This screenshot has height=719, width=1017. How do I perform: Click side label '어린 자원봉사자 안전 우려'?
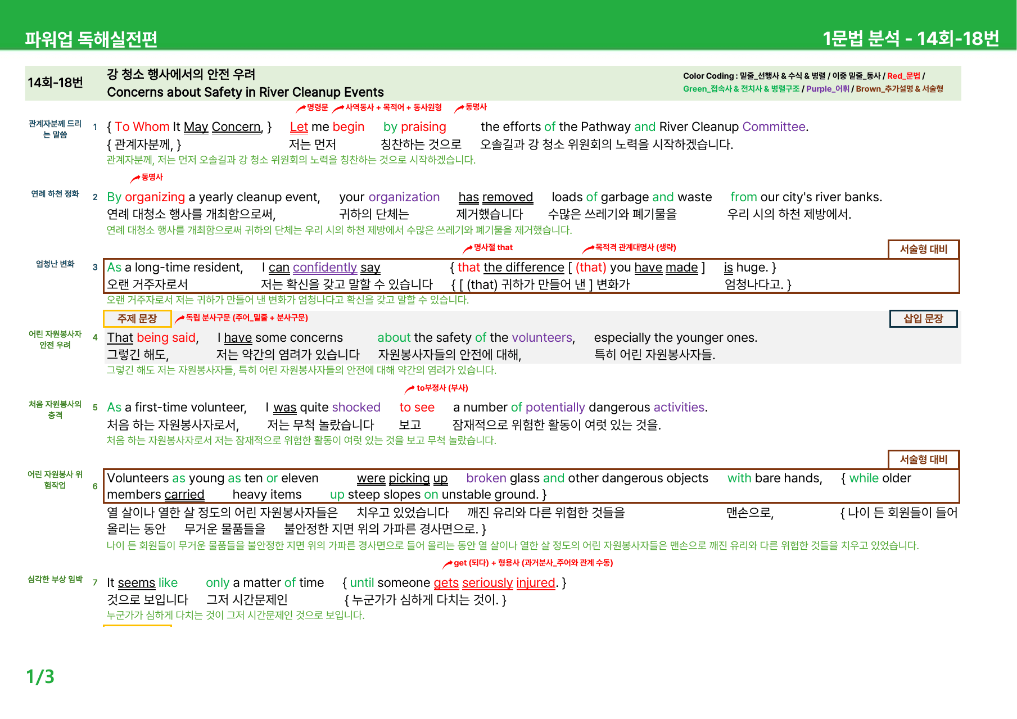55,340
